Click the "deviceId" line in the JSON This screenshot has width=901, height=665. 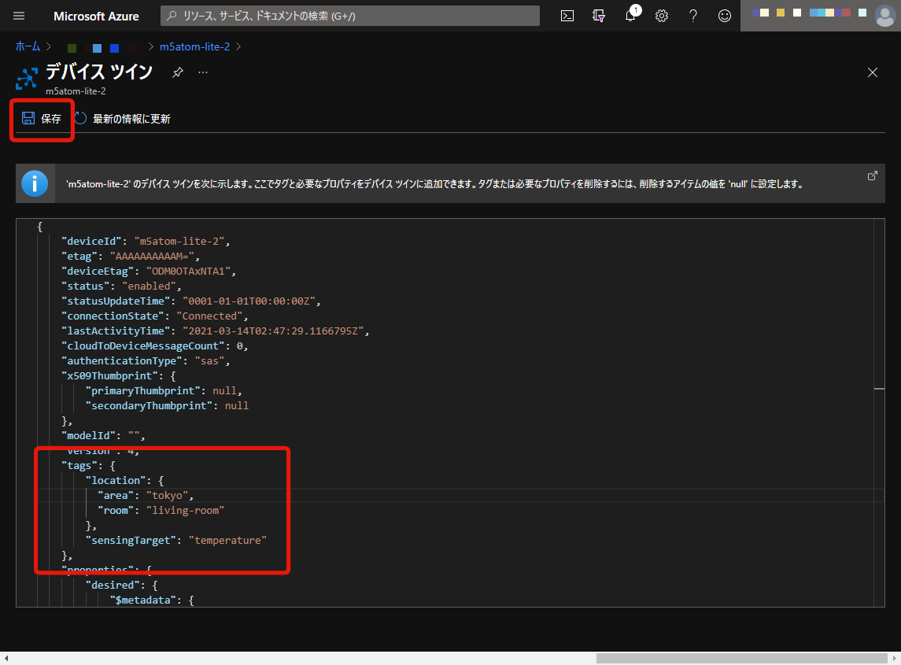[146, 242]
